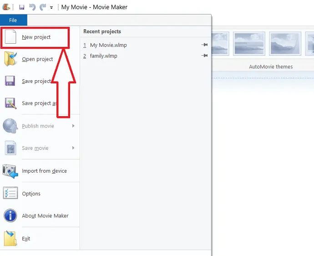The image size is (314, 256).
Task: Select the AutoMovie theme thumbnail directly above the themes label
Action: coord(285,44)
